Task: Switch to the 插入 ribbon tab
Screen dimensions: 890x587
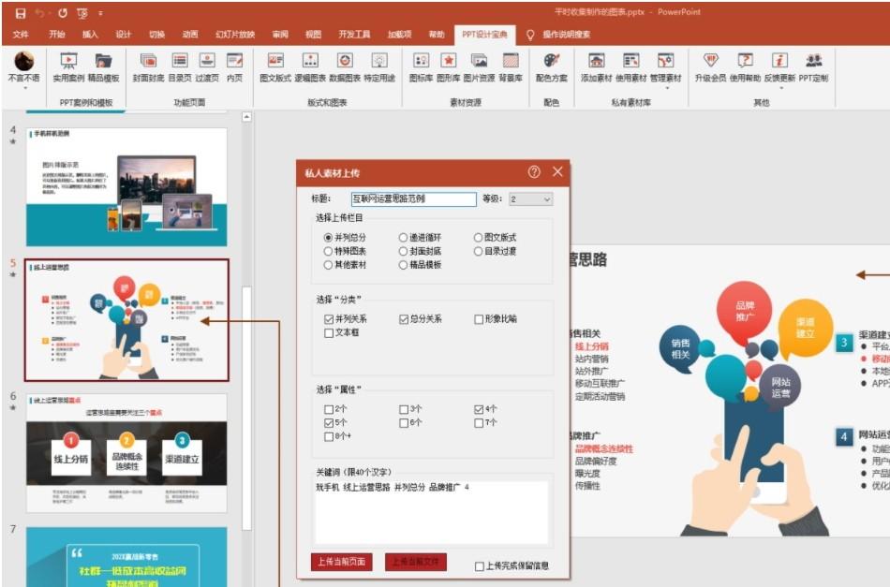Action: click(90, 35)
